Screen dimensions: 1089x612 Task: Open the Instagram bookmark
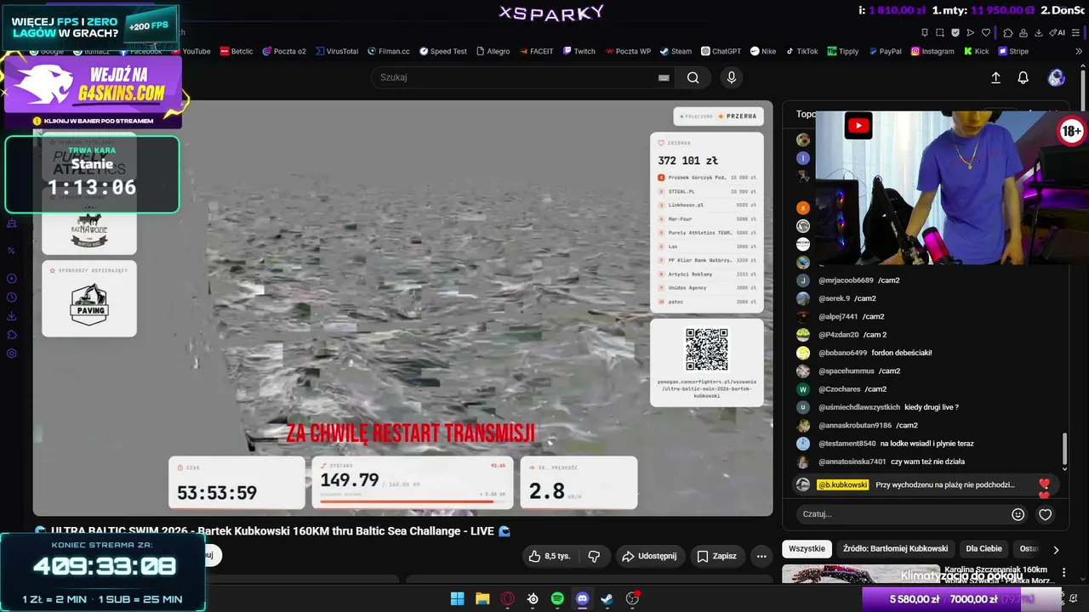tap(932, 51)
